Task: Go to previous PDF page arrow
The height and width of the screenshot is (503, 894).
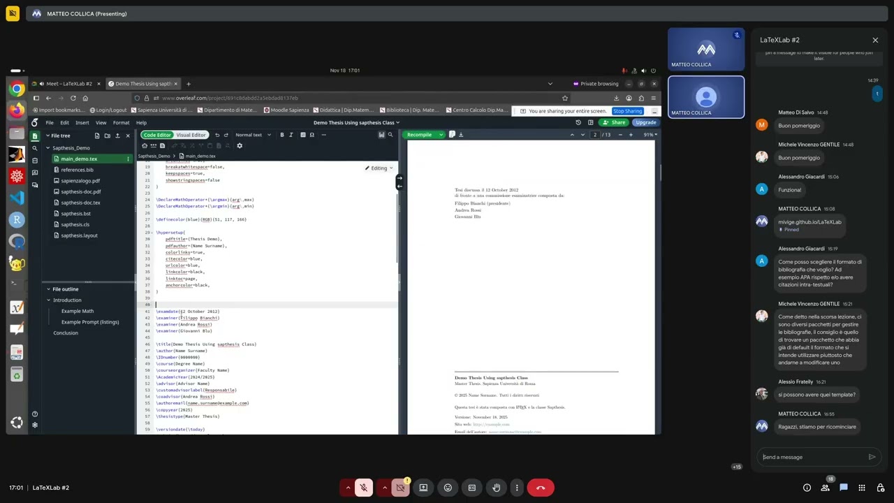Action: click(572, 135)
